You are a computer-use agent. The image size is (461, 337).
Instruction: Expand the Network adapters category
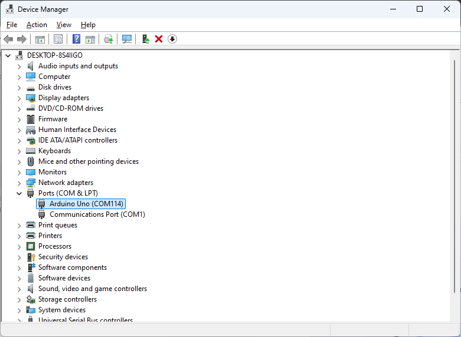click(19, 183)
